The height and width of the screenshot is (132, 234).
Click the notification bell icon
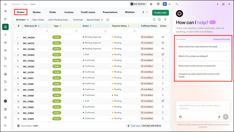coord(151,4)
